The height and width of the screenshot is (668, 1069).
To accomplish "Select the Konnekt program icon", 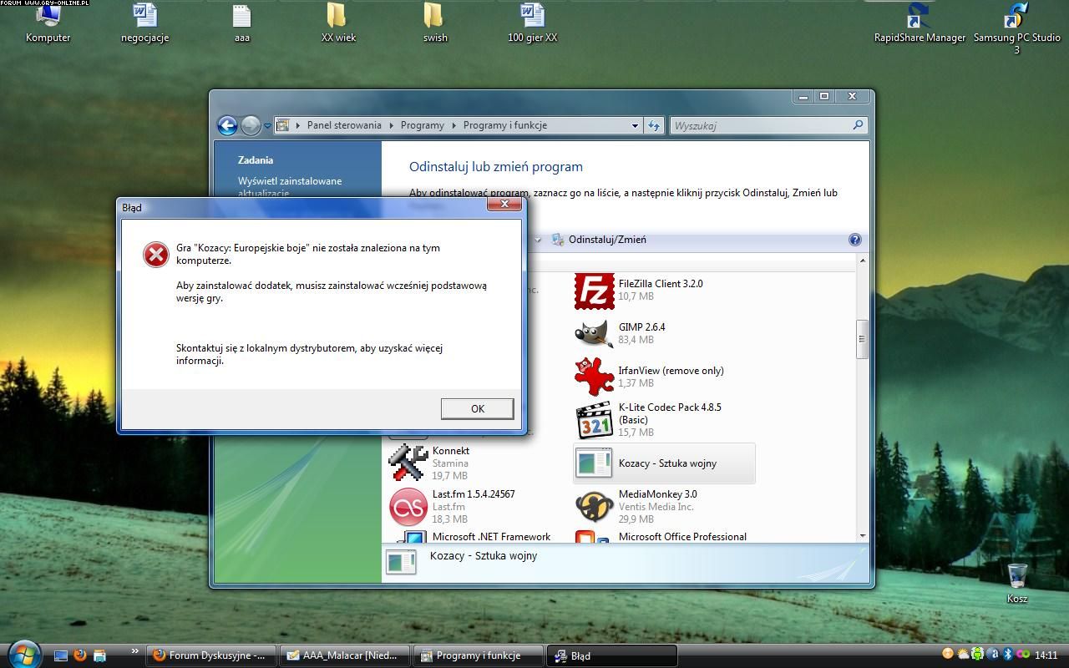I will 408,463.
